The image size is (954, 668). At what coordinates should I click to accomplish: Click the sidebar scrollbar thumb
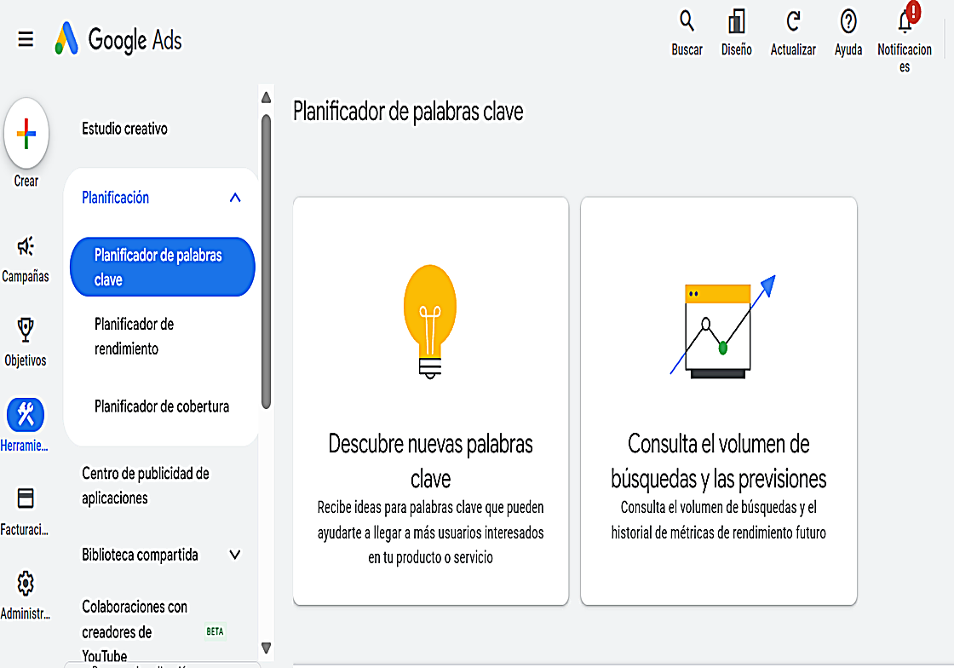coord(266,262)
